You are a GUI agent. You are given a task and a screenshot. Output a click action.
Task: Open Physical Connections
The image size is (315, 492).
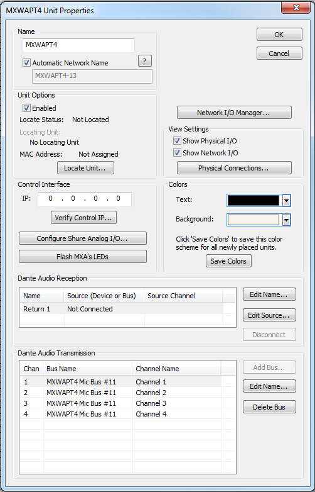point(234,168)
